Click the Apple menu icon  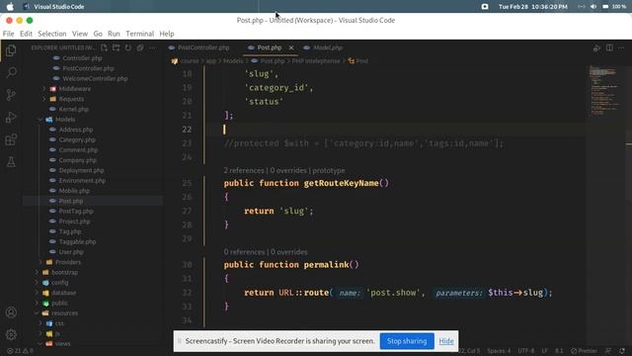(10, 7)
